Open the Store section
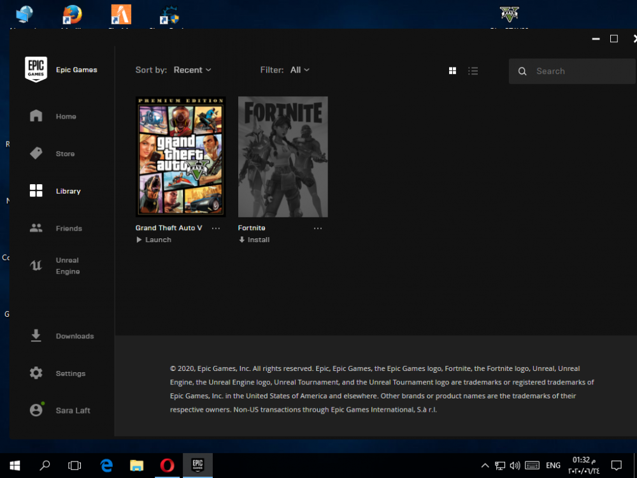The width and height of the screenshot is (637, 478). tap(65, 154)
